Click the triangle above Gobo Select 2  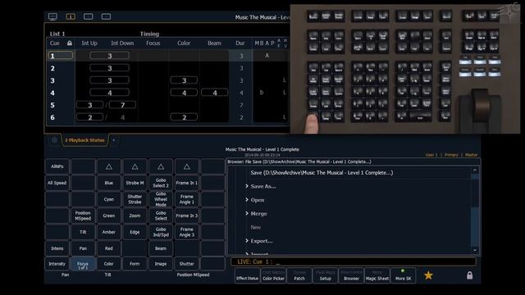[x=161, y=166]
